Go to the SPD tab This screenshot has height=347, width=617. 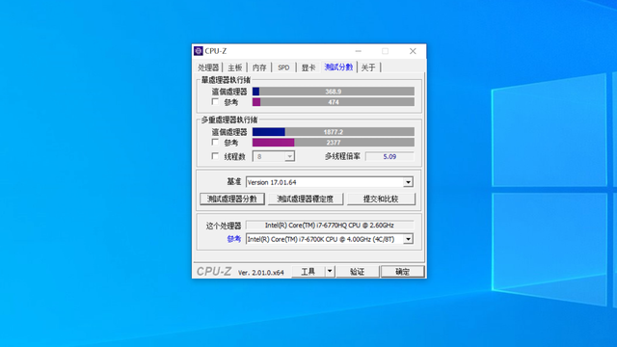[x=283, y=67]
